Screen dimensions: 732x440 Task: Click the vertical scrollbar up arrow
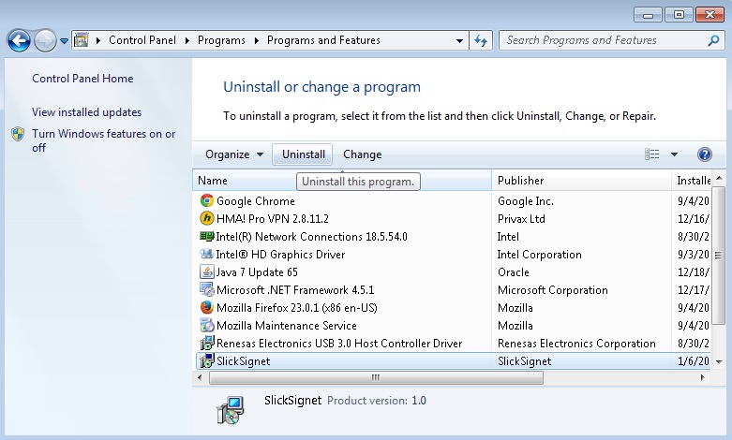tap(719, 178)
